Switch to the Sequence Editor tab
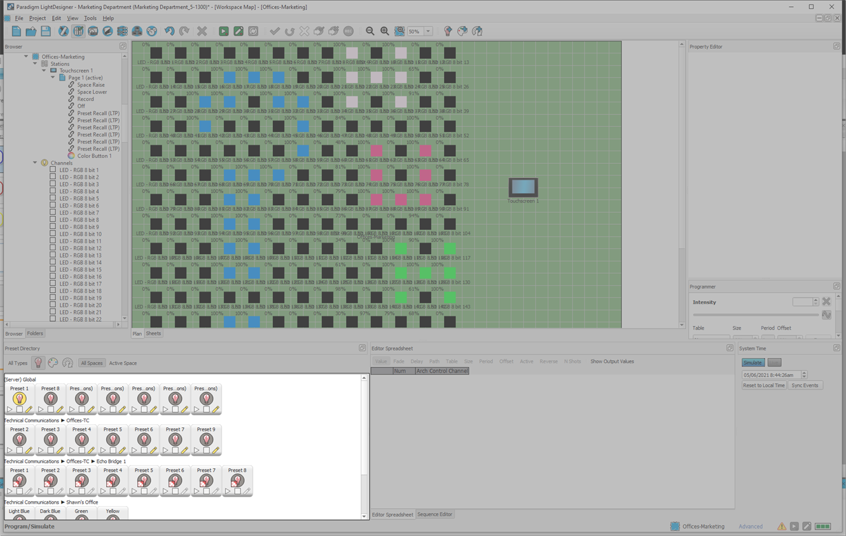 click(434, 514)
